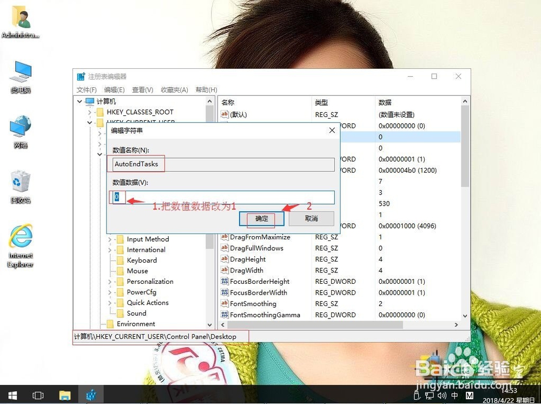Select the Sound folder icon in tree
Screen dimensions: 541x404
coord(120,313)
